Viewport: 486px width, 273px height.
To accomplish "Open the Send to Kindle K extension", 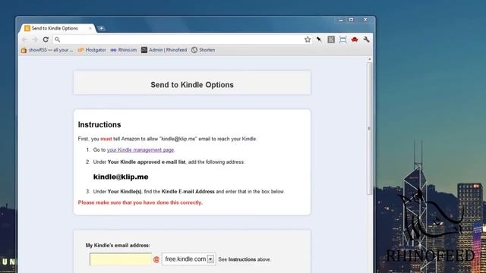I will point(331,39).
